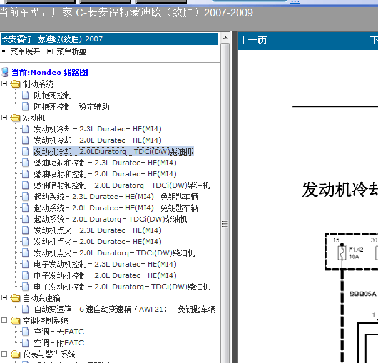This screenshot has width=378, height=363.
Task: Click page icon beside 起动系统－2.0L Duratorq
Action: [x=25, y=219]
